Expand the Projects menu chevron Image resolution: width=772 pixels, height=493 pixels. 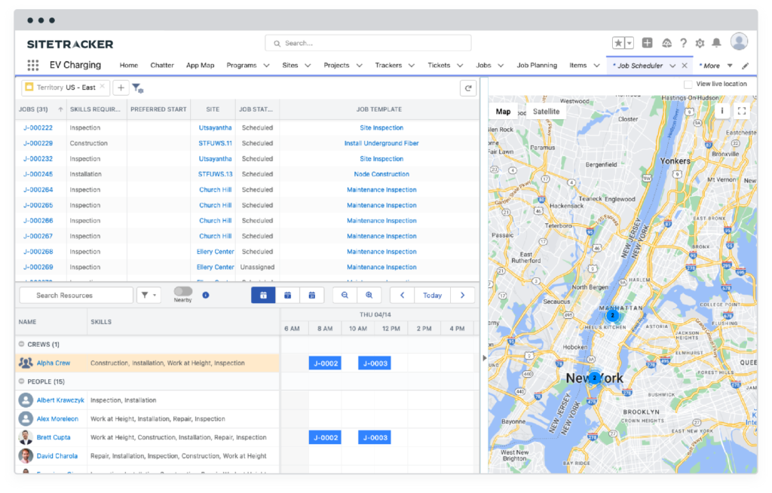point(360,66)
